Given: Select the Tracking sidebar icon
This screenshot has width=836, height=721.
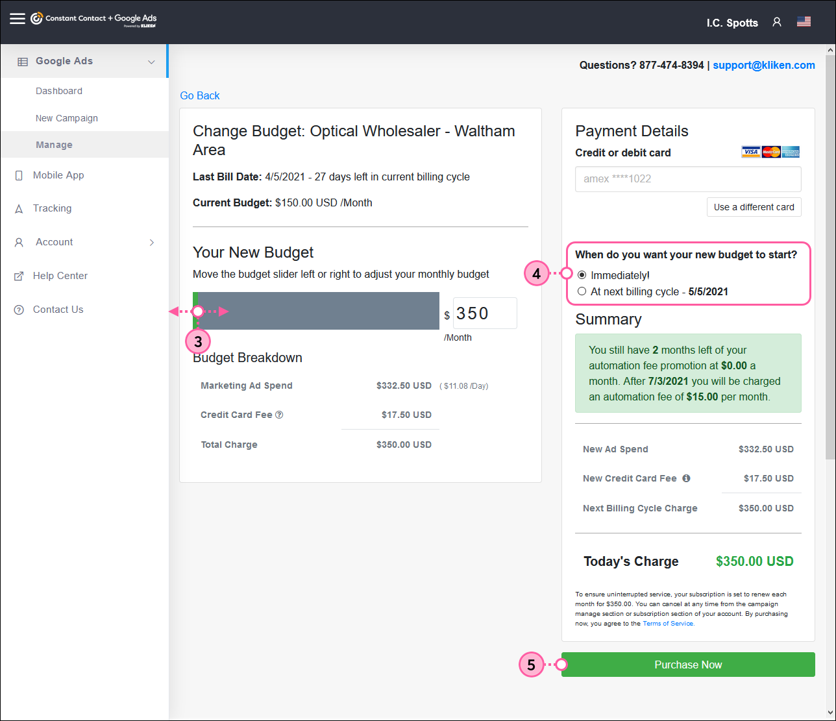Looking at the screenshot, I should tap(18, 208).
